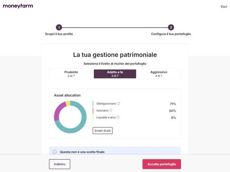Screen dimensions: 230x172
Task: Click the info icon in the 'Questa non è una scelta finale' banner
Action: 54,152
